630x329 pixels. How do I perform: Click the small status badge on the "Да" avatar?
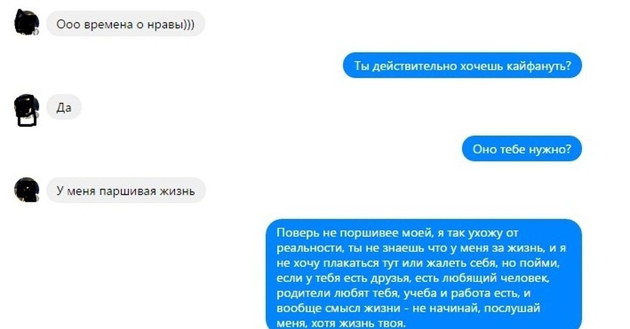pos(36,115)
